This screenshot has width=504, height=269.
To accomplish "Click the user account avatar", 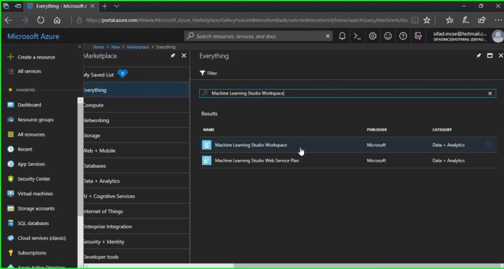I will pos(498,36).
